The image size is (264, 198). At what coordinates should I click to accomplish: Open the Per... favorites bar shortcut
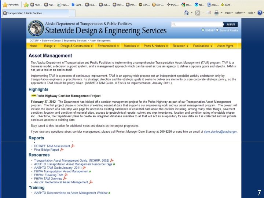click(x=131, y=5)
